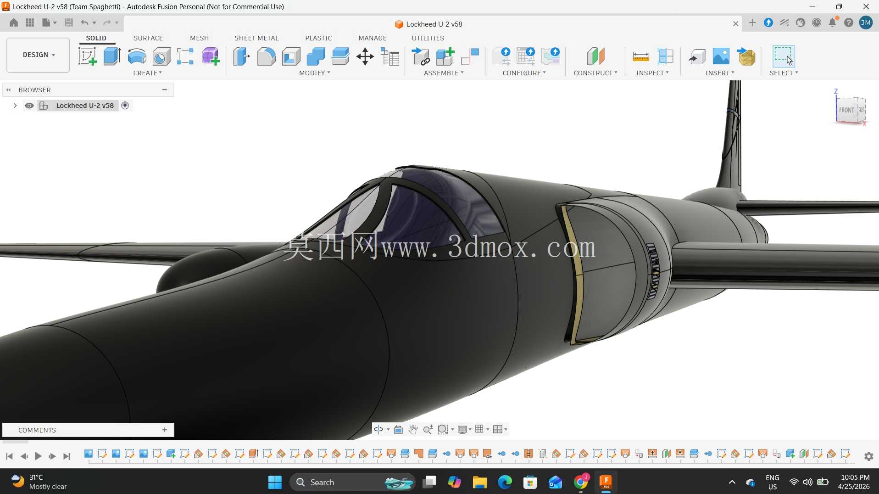The image size is (879, 494).
Task: Expand the CONSTRUCT menu
Action: (595, 73)
